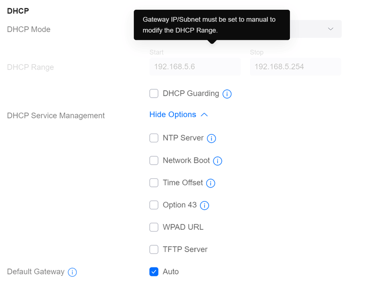Click the NTP Server info icon
Image resolution: width=389 pixels, height=287 pixels.
[x=212, y=138]
